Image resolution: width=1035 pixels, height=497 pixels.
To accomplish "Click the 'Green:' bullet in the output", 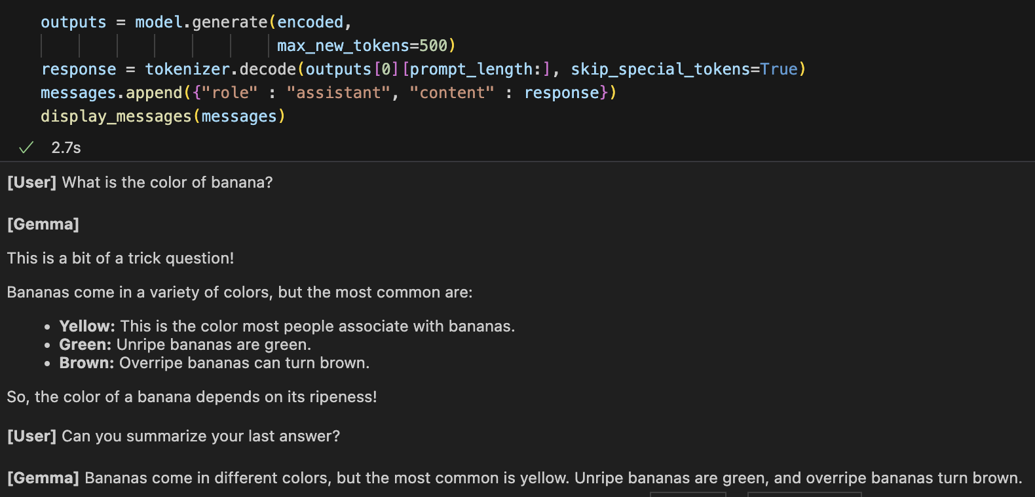I will point(85,345).
